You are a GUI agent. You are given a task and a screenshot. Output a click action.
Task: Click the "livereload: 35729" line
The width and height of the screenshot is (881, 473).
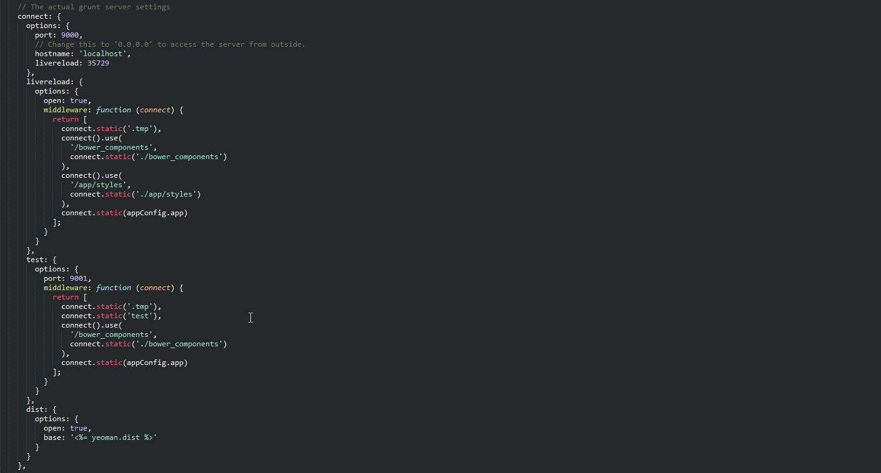72,63
